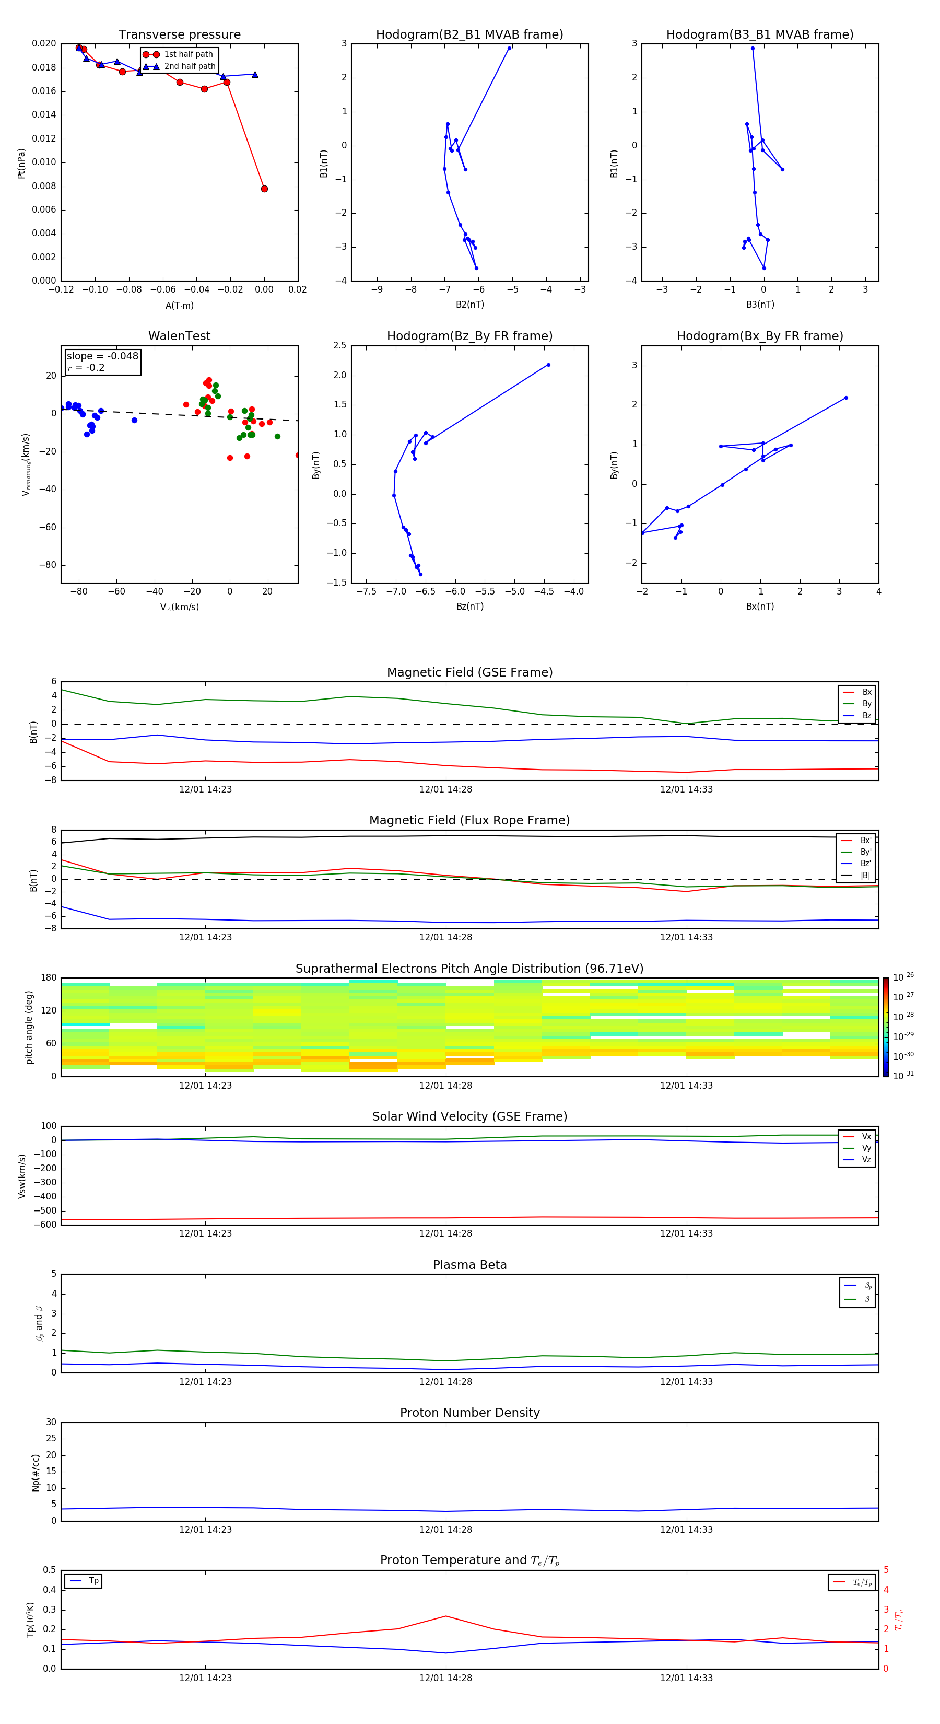
Task: Click 'VA(km/s)' x-axis label in WalenTest
Action: (x=179, y=607)
